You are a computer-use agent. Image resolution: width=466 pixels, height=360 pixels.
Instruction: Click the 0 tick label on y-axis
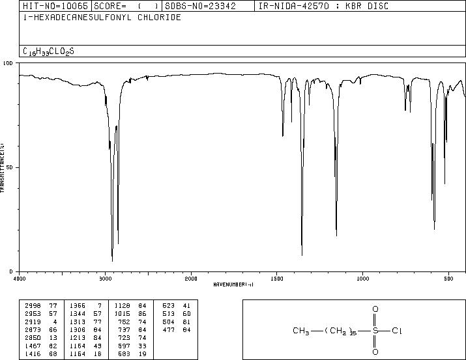11,271
